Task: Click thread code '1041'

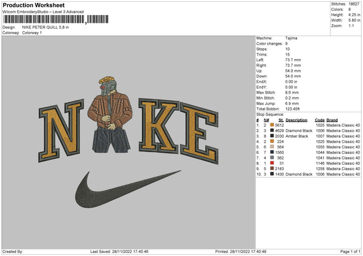Action: coord(320,158)
